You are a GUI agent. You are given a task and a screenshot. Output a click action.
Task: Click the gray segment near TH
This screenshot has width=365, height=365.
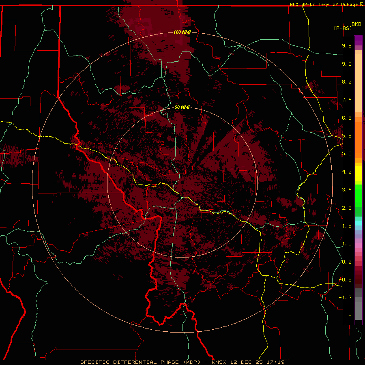point(358,311)
